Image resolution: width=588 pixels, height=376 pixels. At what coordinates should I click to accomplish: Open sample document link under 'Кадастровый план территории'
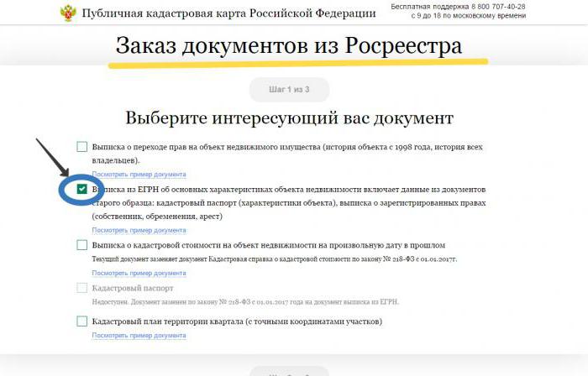point(139,335)
